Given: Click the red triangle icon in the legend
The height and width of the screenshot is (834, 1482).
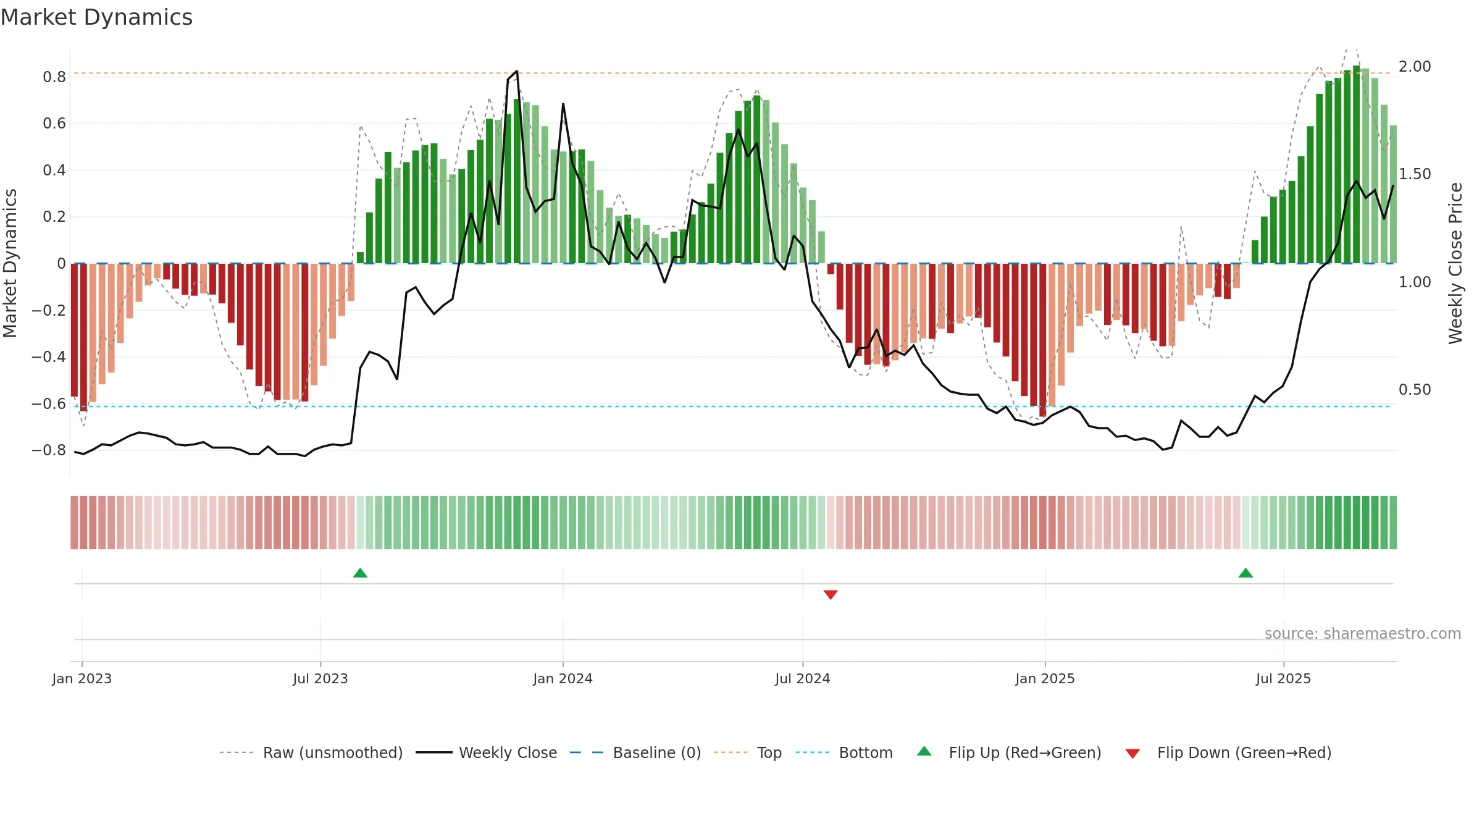Looking at the screenshot, I should 1132,754.
